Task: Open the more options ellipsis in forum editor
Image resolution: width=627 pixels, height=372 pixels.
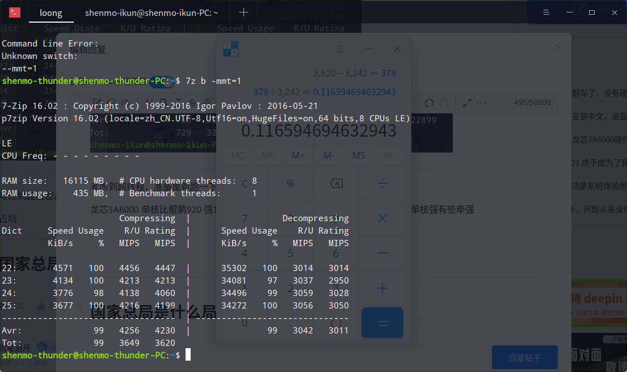Action: [x=481, y=103]
